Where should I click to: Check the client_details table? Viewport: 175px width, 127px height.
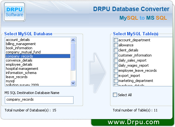116,50
